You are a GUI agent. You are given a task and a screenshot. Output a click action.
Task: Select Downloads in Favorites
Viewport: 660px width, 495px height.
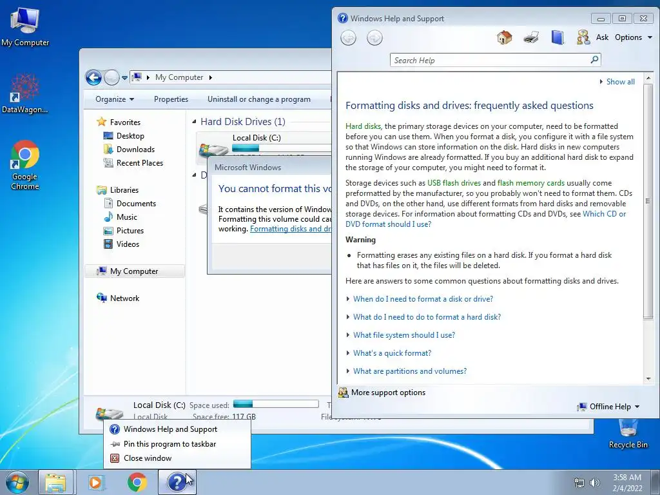point(135,150)
